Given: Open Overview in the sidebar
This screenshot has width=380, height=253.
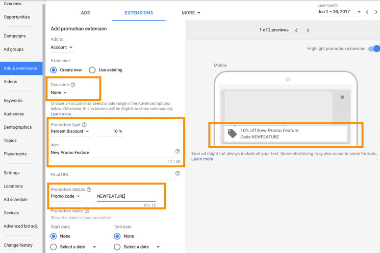Looking at the screenshot, I should [13, 3].
